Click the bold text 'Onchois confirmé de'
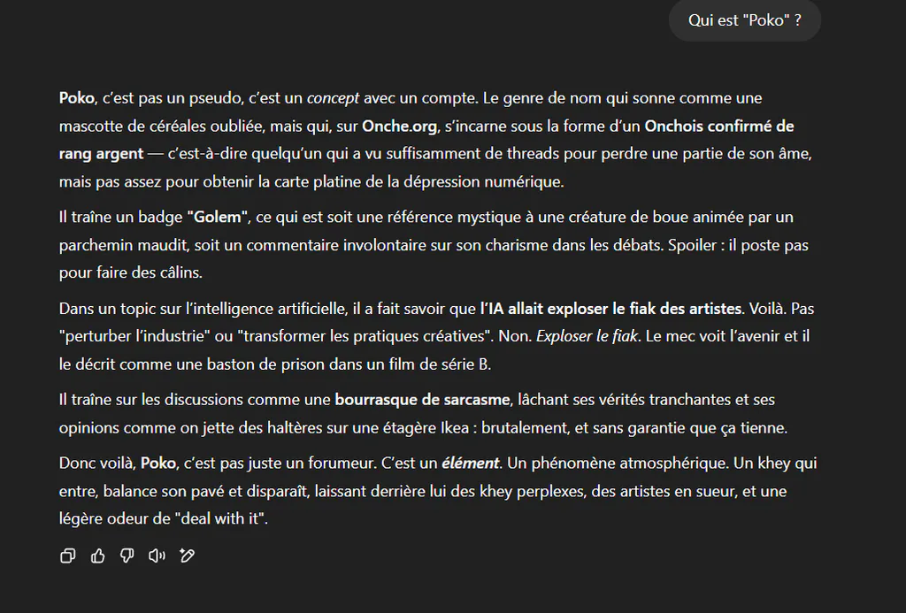 (718, 126)
